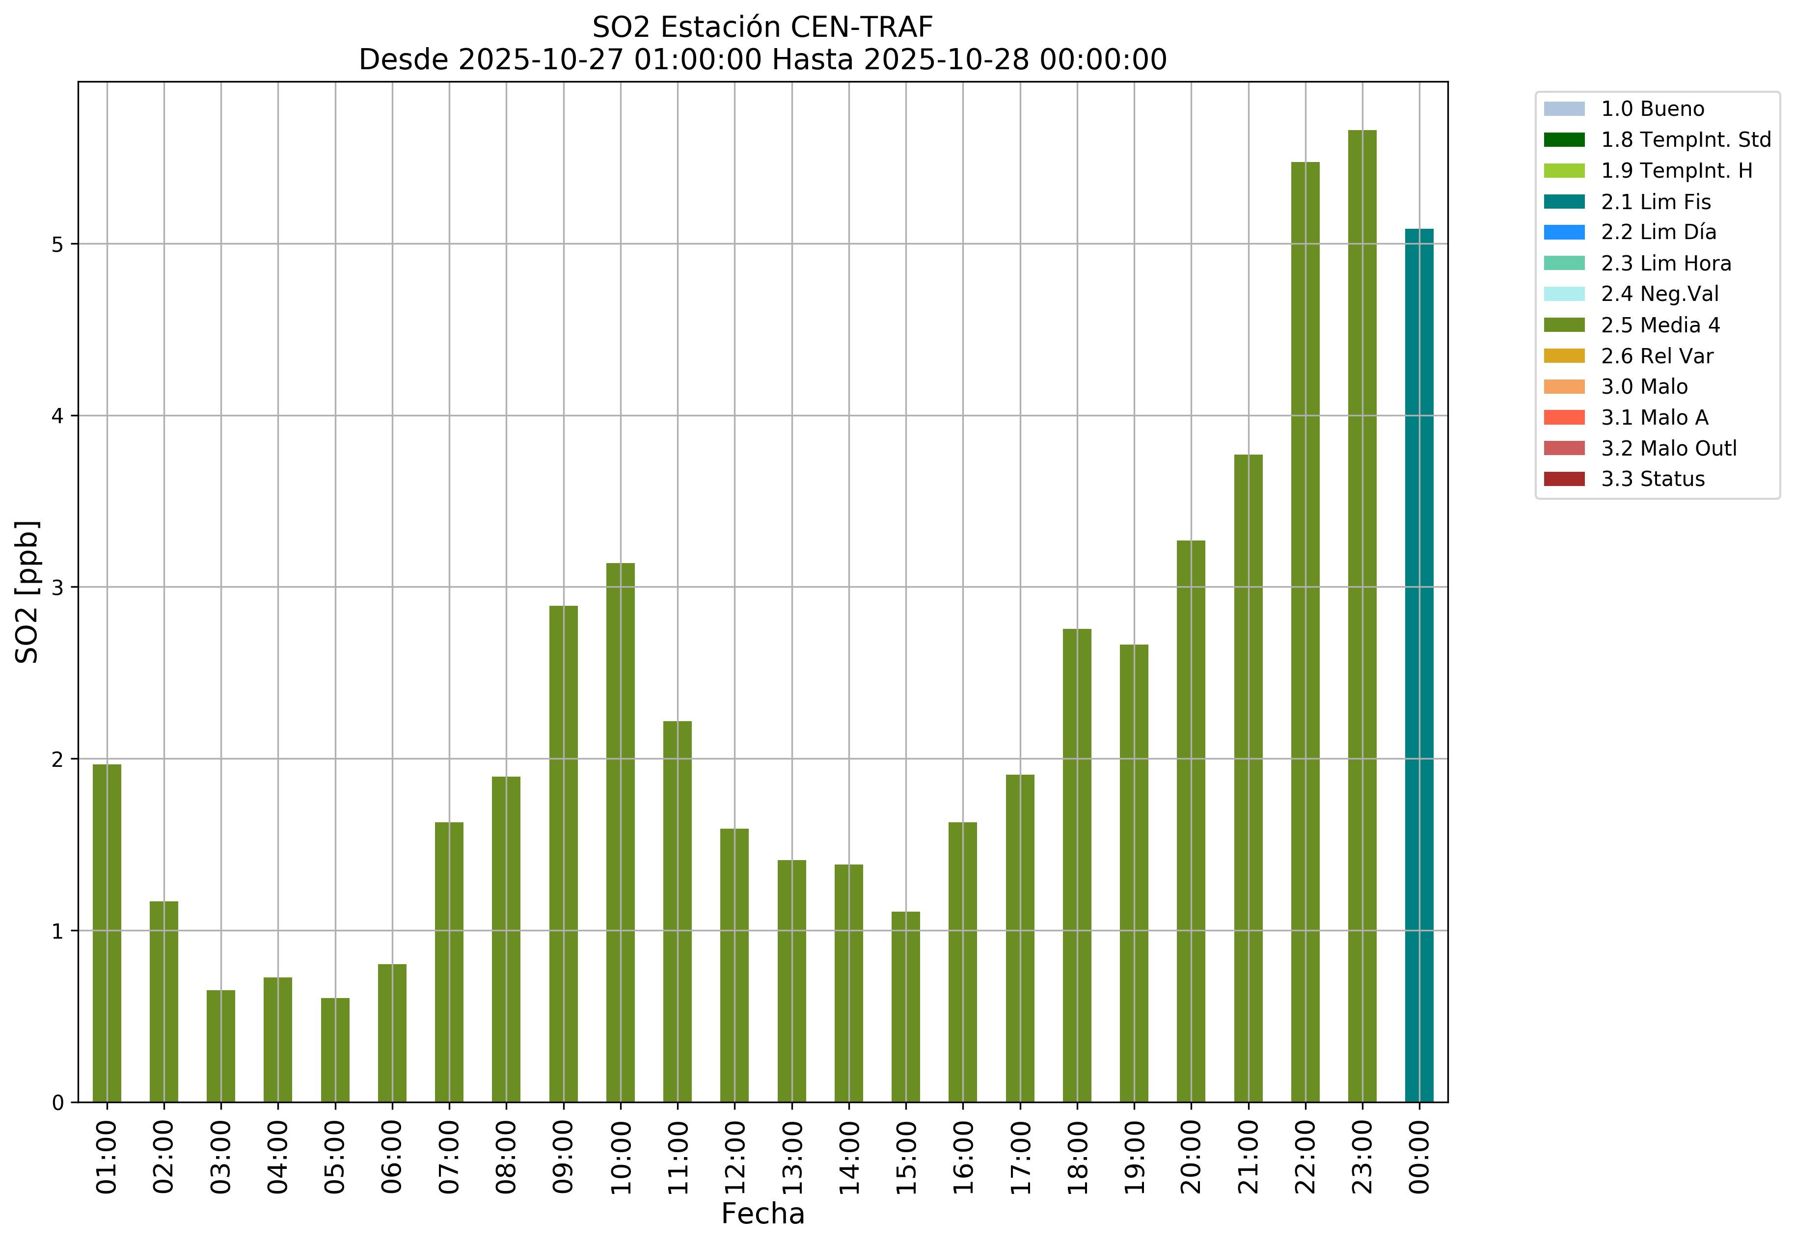Click the 1.8 TempInt. Std legend label
1795x1244 pixels.
coord(1685,140)
